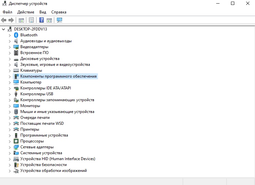The width and height of the screenshot is (255, 185).
Task: Expand Звуковые, игровые и видеоустройства
Action: point(10,65)
